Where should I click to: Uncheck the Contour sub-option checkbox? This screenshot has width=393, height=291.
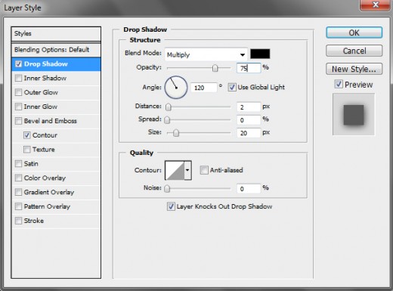27,135
